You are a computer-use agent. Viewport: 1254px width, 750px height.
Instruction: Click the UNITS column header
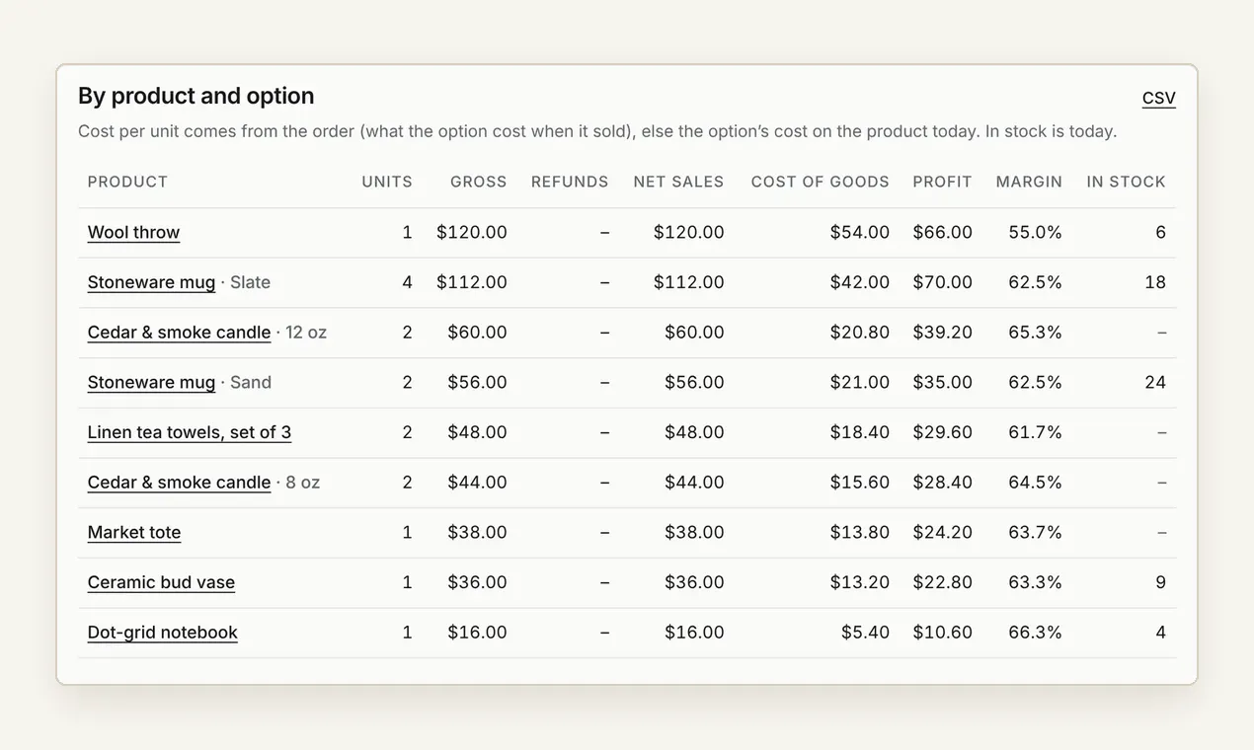tap(387, 182)
